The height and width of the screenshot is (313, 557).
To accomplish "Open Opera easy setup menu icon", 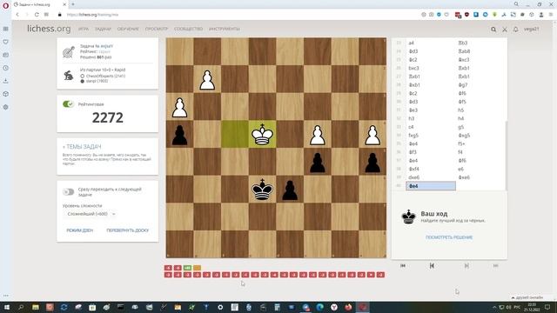I will [551, 15].
